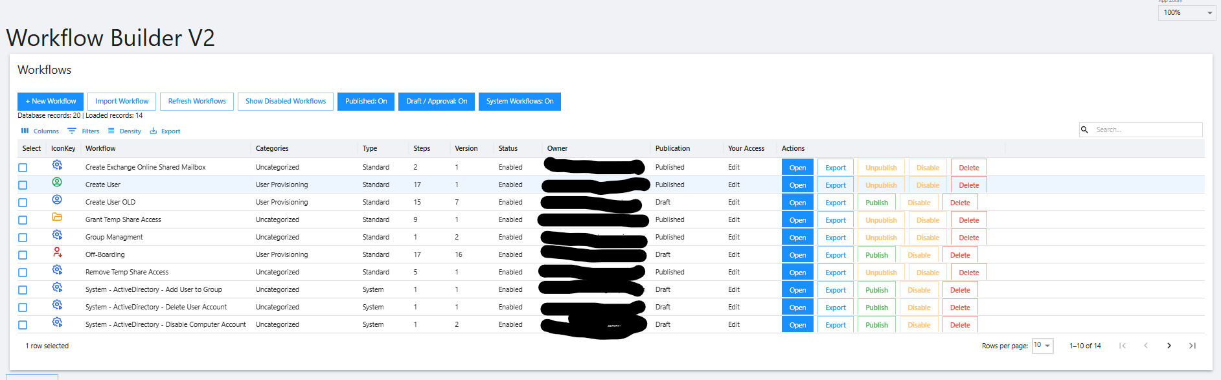The image size is (1221, 380).
Task: Click Refresh Workflows
Action: 197,102
